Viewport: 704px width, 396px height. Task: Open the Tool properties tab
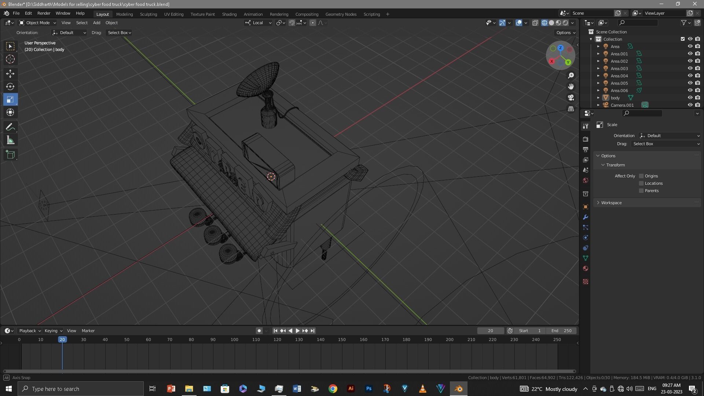click(586, 126)
